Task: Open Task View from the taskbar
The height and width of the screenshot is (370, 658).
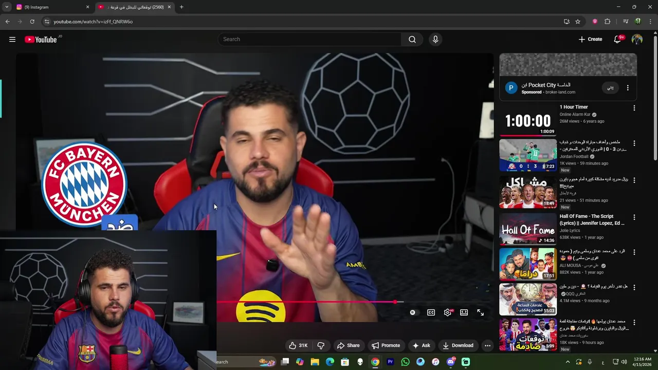Action: tap(285, 362)
